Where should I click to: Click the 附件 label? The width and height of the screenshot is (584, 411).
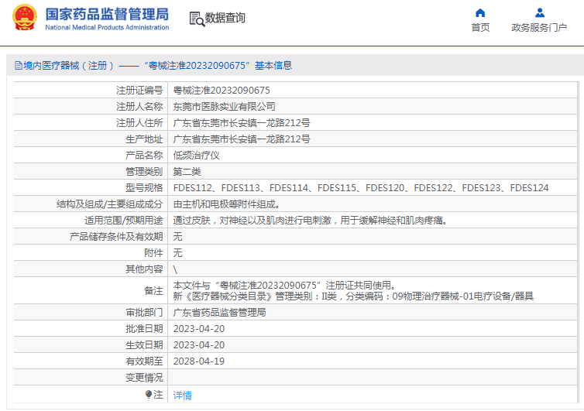click(153, 253)
